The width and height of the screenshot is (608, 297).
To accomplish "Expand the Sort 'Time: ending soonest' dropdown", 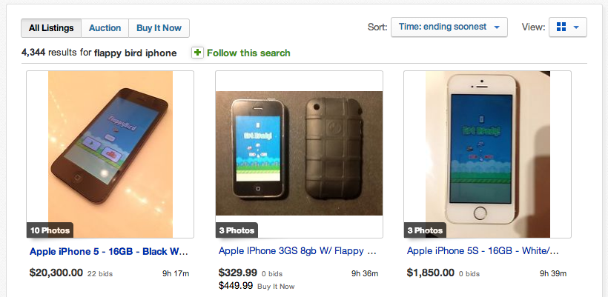I will coord(449,27).
